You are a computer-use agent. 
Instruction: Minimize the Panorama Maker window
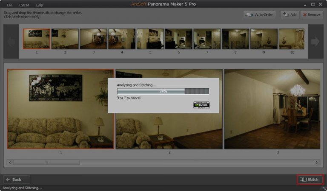click(x=305, y=5)
